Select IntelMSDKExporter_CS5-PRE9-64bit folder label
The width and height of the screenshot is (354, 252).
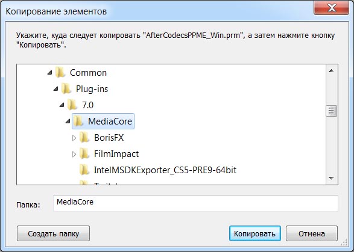[x=165, y=170]
